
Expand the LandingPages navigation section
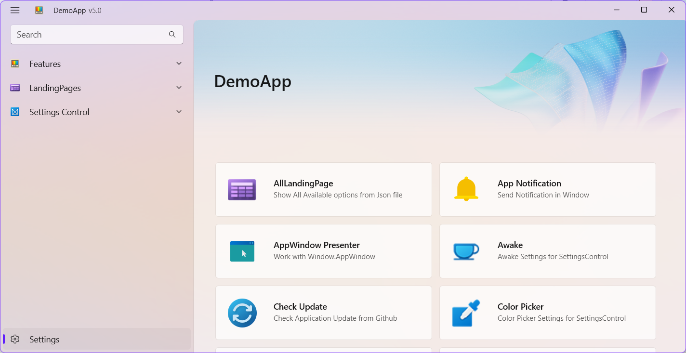pyautogui.click(x=179, y=87)
